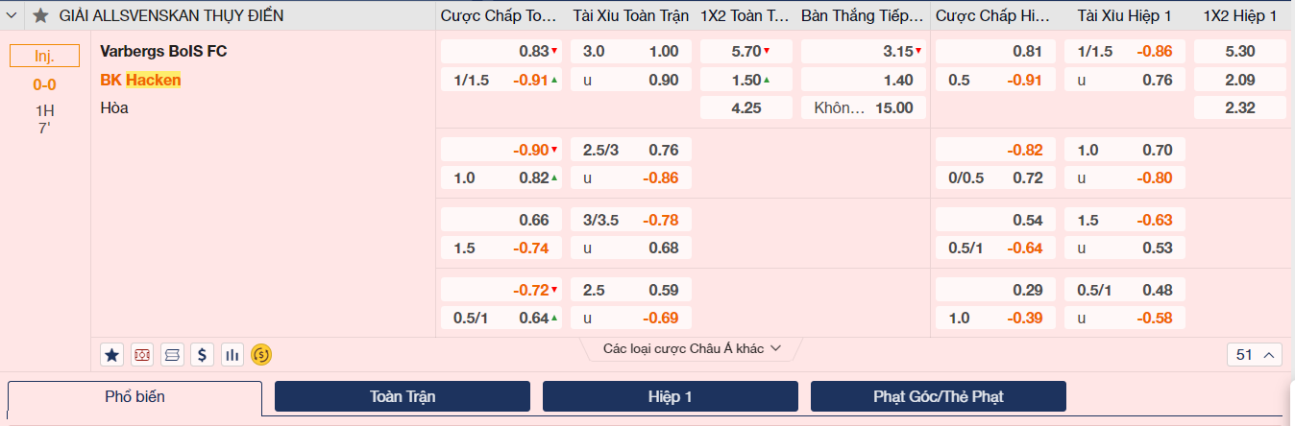
Task: Switch to the Phổ biến tab
Action: (134, 396)
